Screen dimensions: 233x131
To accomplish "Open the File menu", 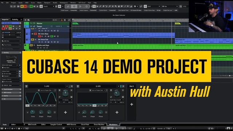I will tap(2, 3).
